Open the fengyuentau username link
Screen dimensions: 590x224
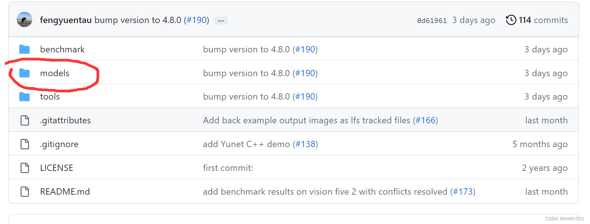[66, 20]
